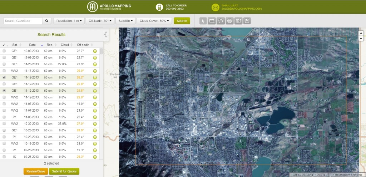Show info for WV2 11-12-2013 29.0° row
This screenshot has width=366, height=177.
(x=95, y=97)
